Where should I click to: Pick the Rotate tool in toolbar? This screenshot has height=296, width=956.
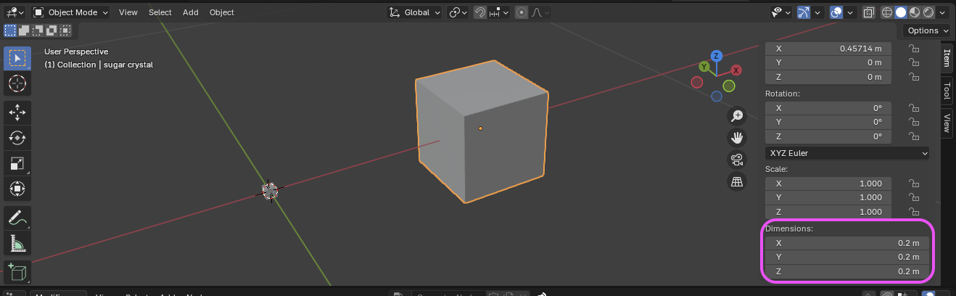click(x=17, y=138)
